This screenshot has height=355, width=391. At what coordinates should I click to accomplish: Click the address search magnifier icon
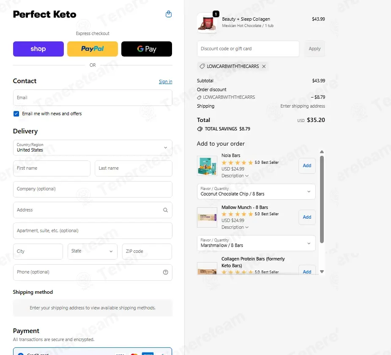165,210
